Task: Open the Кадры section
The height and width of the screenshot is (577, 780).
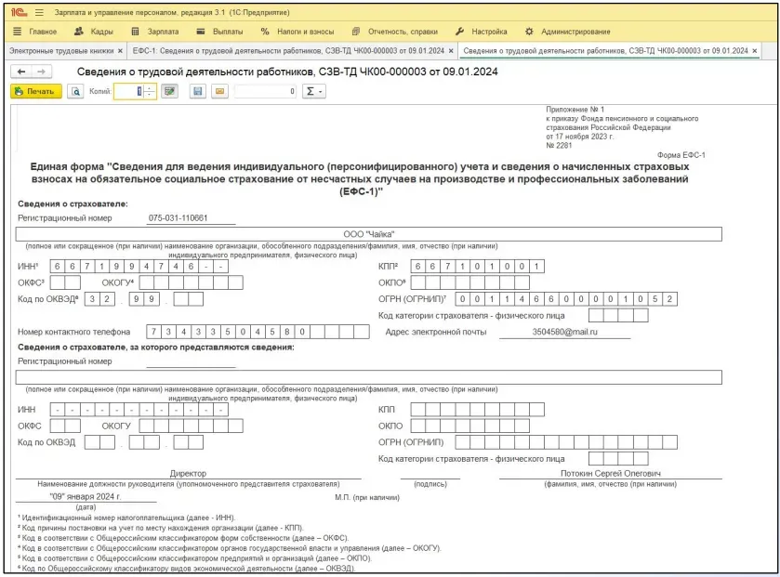Action: pos(94,32)
